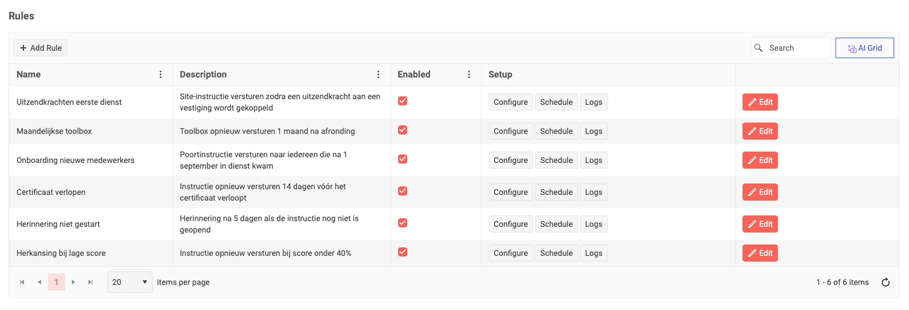Open the Description column options menu
The width and height of the screenshot is (909, 310).
(378, 74)
